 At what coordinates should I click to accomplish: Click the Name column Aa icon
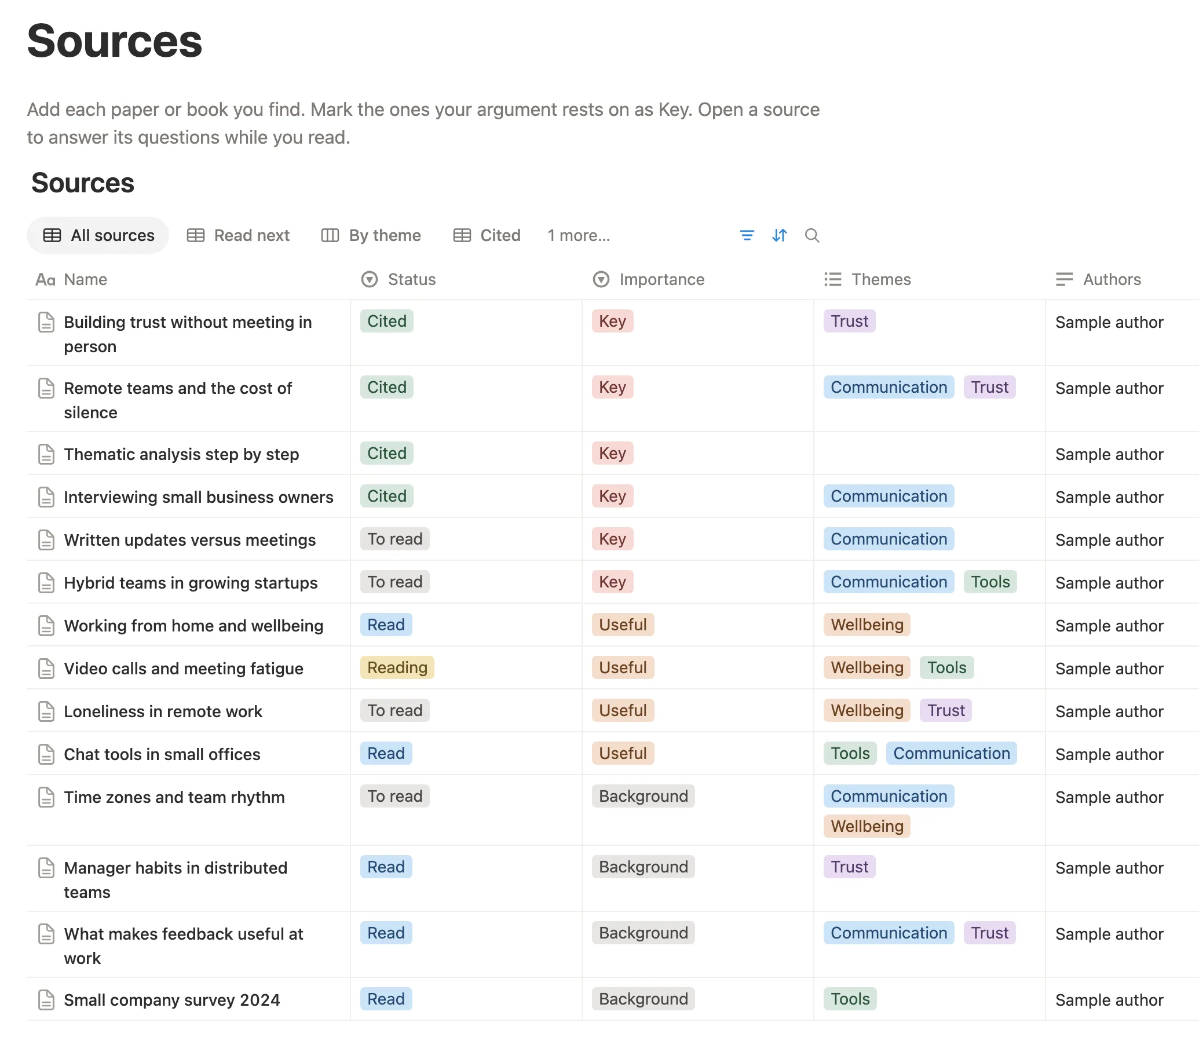pos(46,280)
